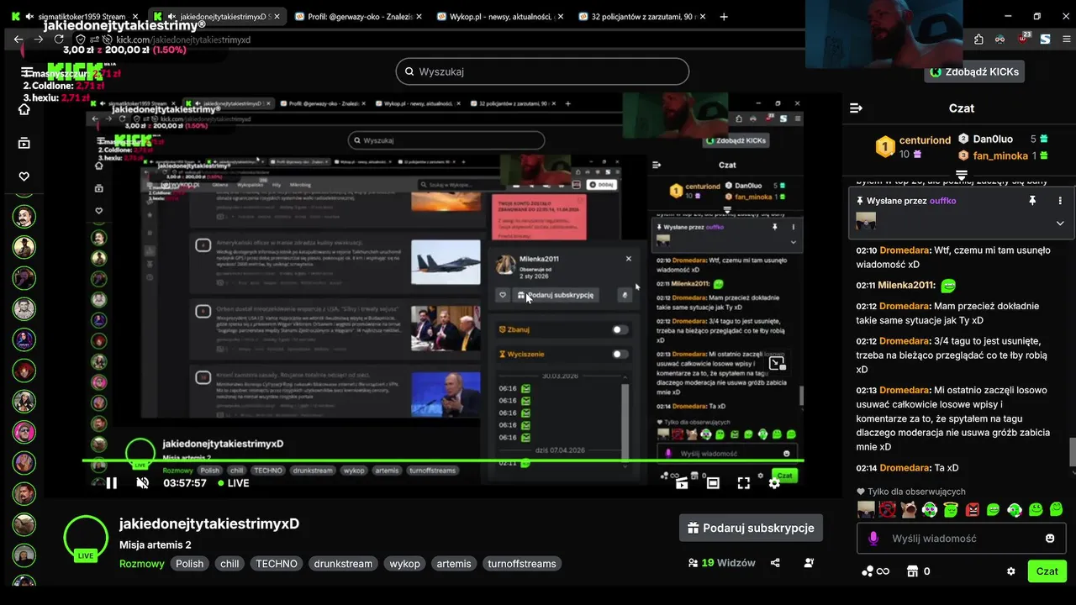This screenshot has height=605, width=1076.
Task: Click Dromedara username at 02:14
Action: click(905, 468)
